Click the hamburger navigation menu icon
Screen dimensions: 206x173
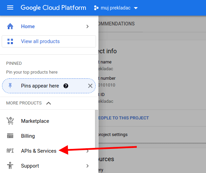click(x=10, y=7)
